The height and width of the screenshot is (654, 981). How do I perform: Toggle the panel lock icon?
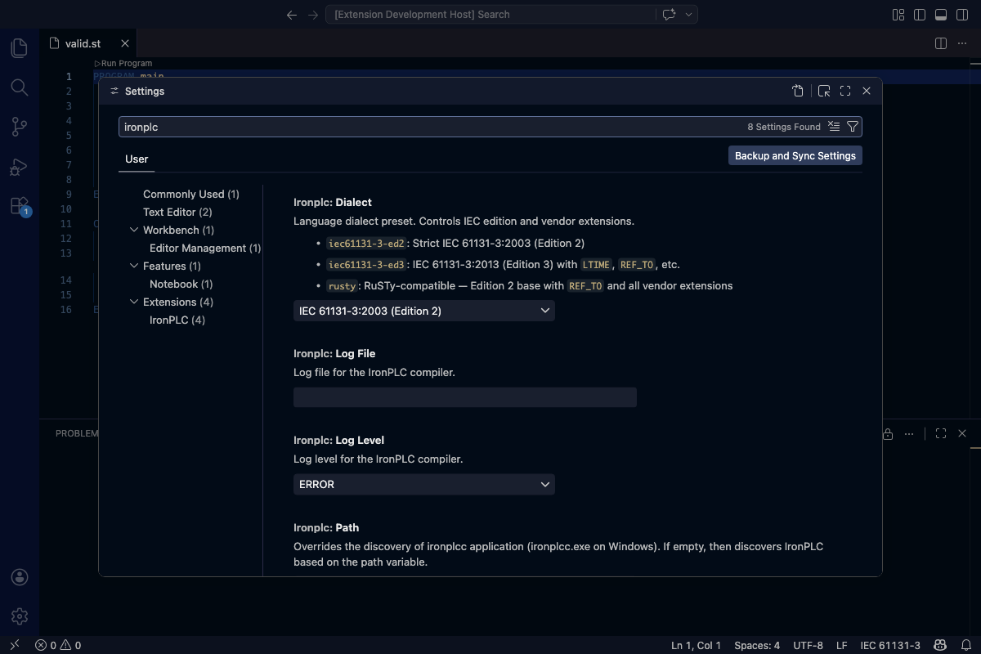888,434
